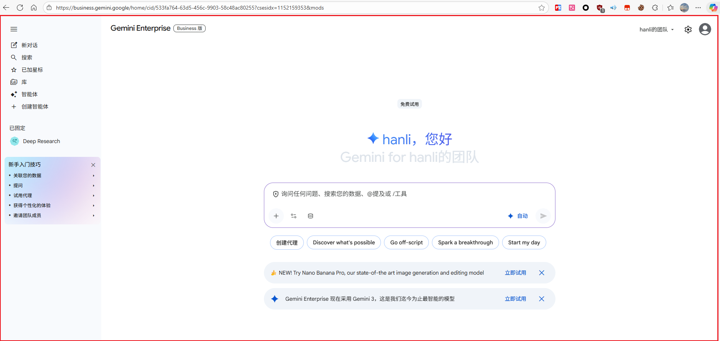
Task: Click the plus attachment icon in prompt box
Action: [x=276, y=216]
